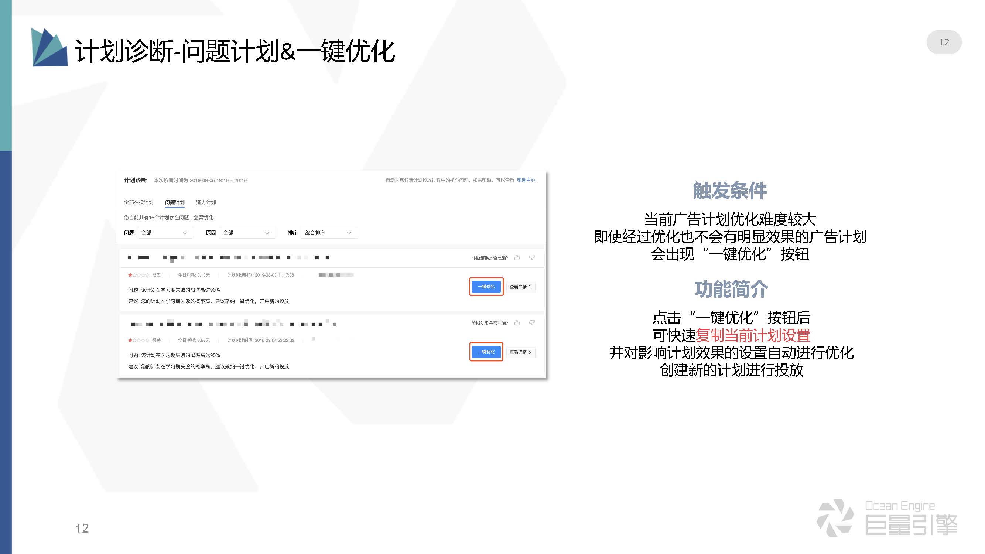Open the 帮助中心 help link
The image size is (985, 554).
click(526, 181)
